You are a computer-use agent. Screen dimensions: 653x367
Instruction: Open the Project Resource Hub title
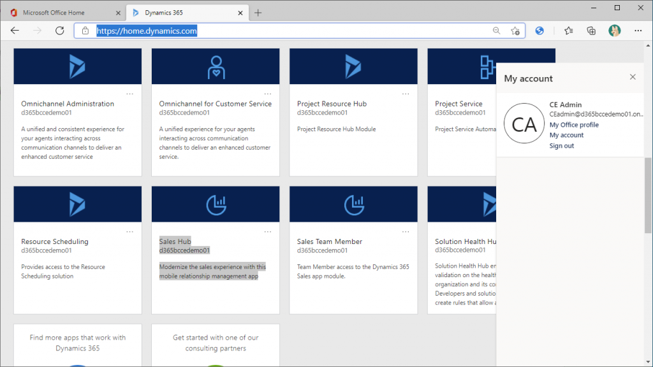(x=332, y=104)
